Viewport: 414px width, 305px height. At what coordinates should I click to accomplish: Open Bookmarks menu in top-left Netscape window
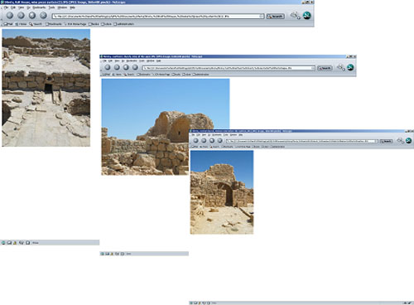pos(39,7)
